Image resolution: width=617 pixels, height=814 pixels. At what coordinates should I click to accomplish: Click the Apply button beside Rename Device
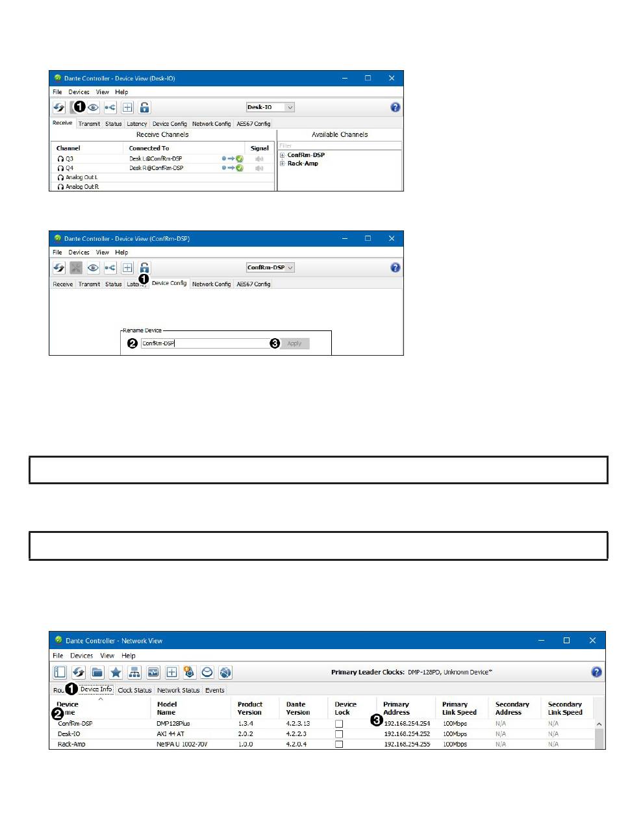pyautogui.click(x=295, y=343)
